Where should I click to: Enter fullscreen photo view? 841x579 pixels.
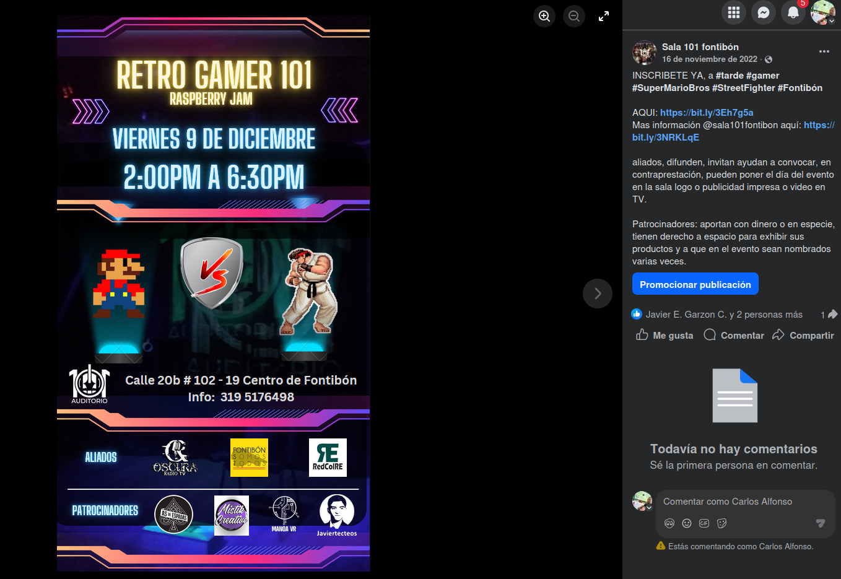[x=604, y=16]
